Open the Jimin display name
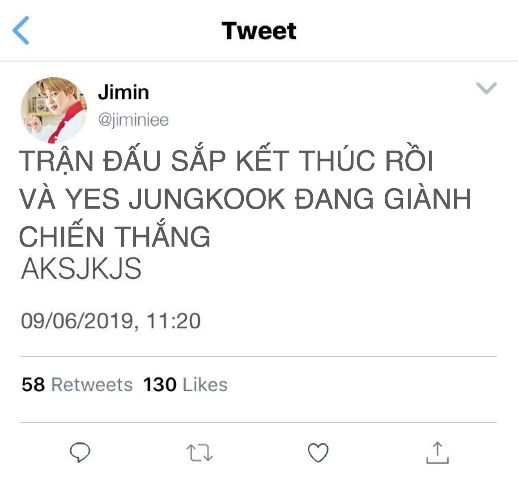 (123, 92)
